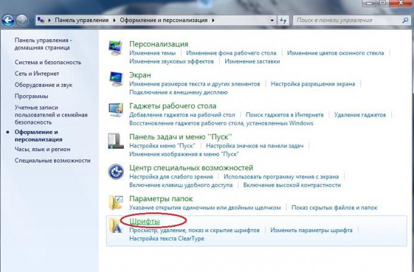Expand the address bar history dropdown
414x272 pixels.
point(272,20)
